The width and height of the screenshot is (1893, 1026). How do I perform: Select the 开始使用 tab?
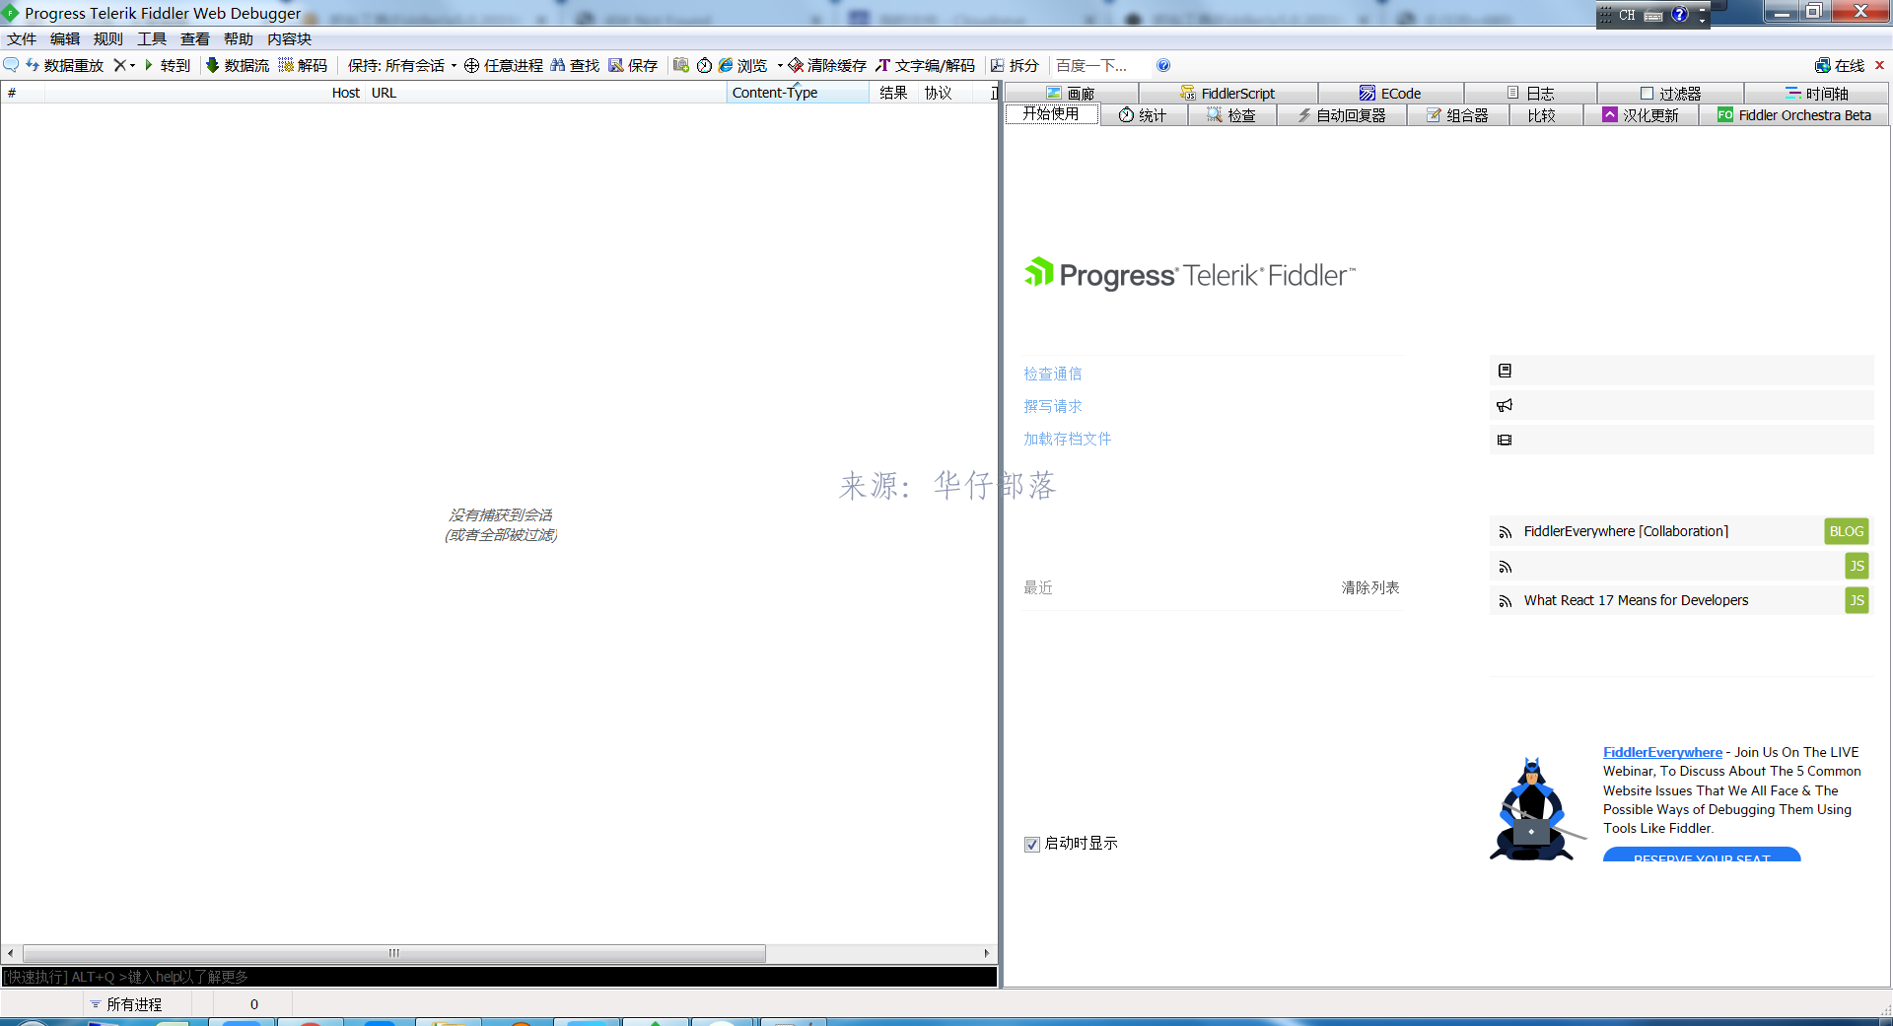point(1051,114)
